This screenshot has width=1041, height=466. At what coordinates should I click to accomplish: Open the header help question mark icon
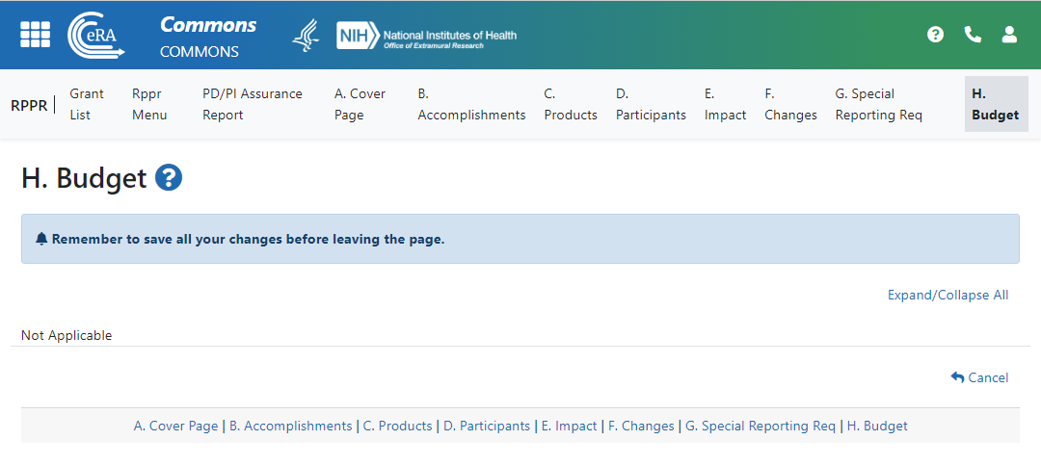click(x=935, y=35)
